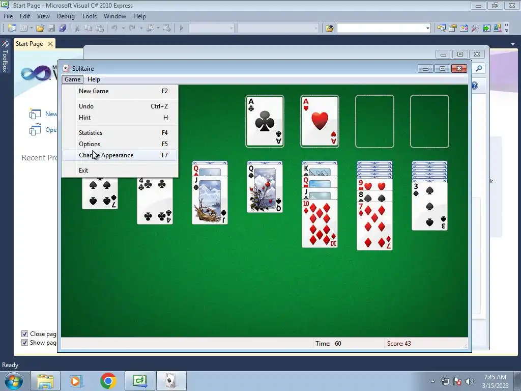Expand the Undo history dropdown arrow
This screenshot has height=391, width=521.
click(x=123, y=29)
